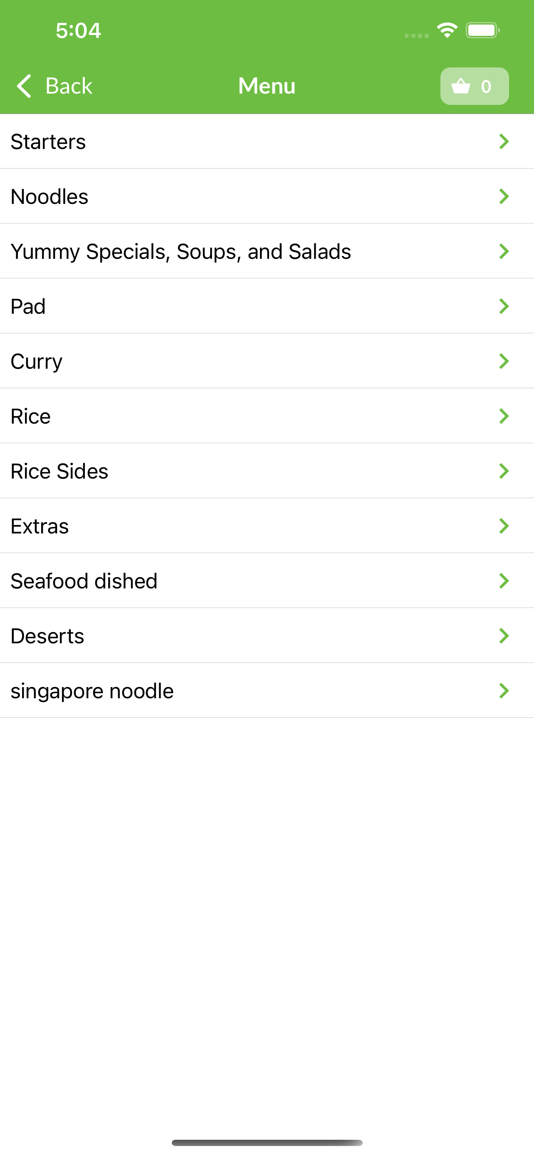
Task: Expand the Curry chevron arrow
Action: pos(504,361)
